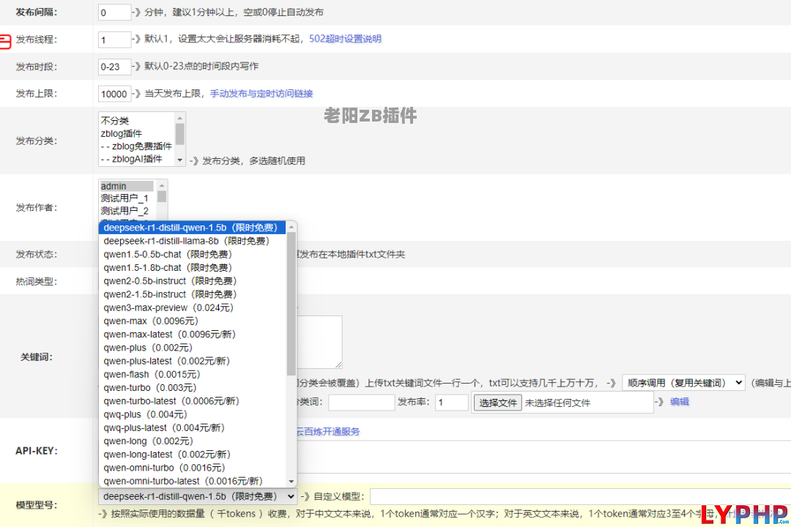
Task: Click the model list scrollbar thumb
Action: pos(291,304)
